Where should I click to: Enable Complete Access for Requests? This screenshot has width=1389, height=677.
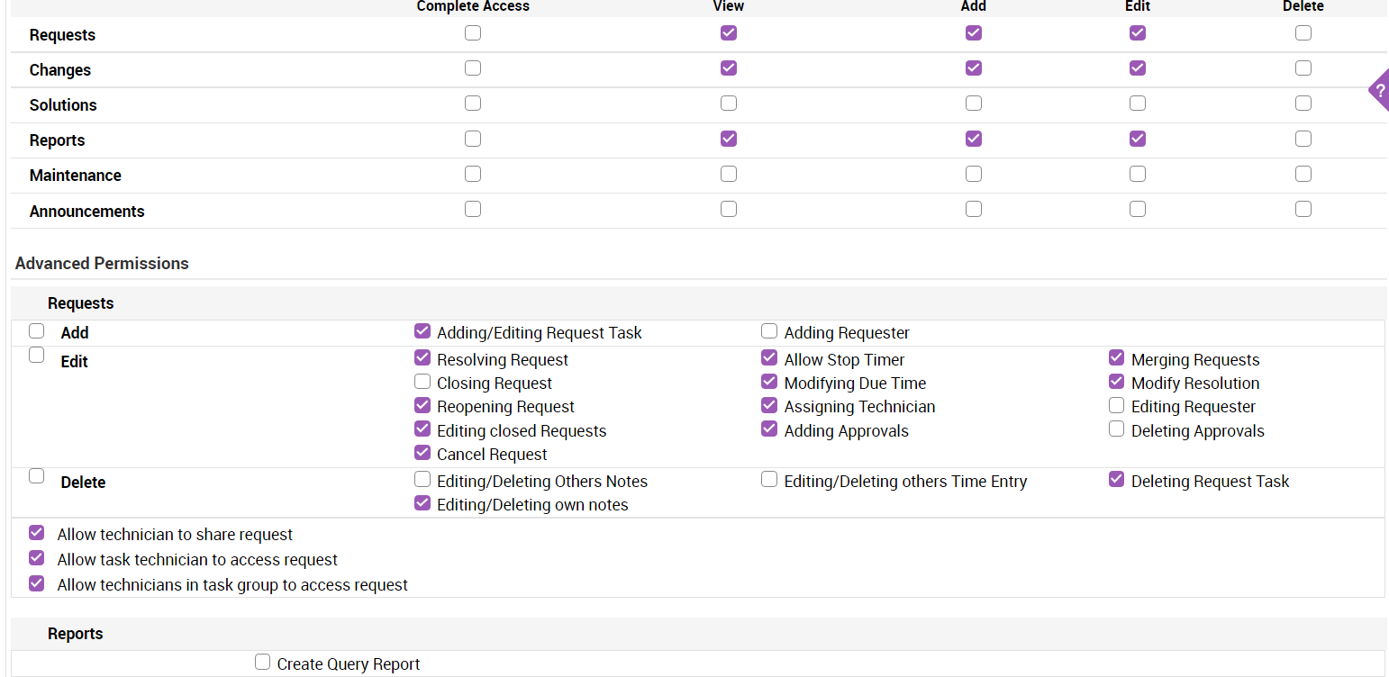473,33
